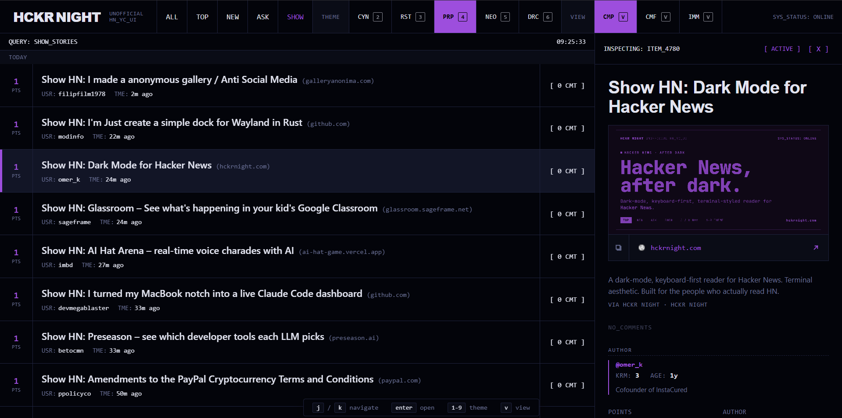Click the ai-hat-game.vercel.app domain label
The height and width of the screenshot is (418, 842).
[342, 252]
